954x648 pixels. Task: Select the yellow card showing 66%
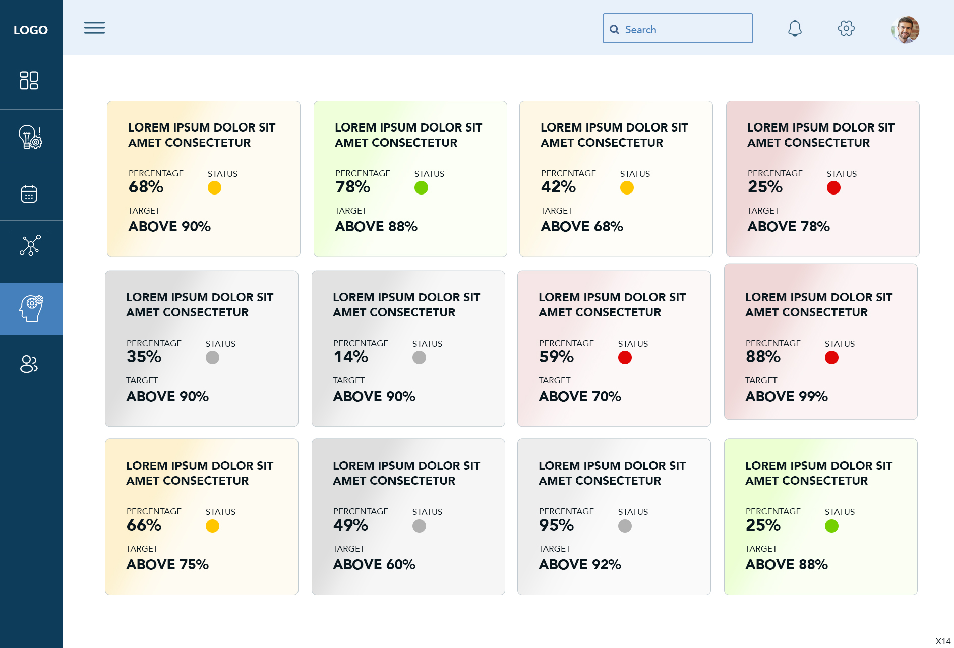click(x=201, y=516)
